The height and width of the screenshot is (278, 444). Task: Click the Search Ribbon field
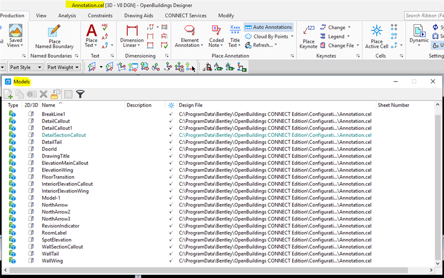coord(424,16)
